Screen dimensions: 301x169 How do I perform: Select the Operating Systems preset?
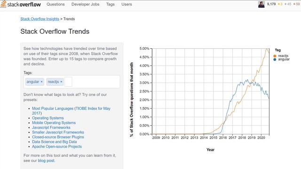point(48,118)
